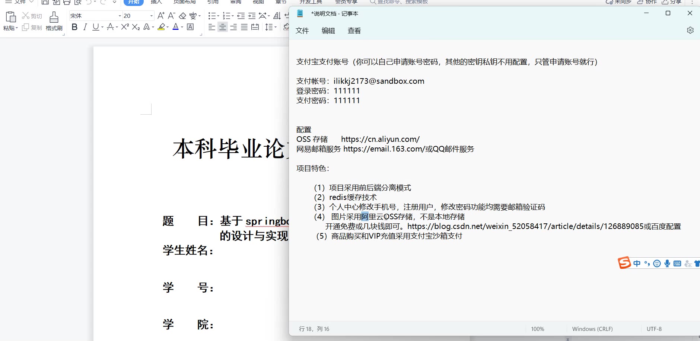Open the 查看 menu in Notepad
The image size is (700, 341).
(354, 31)
